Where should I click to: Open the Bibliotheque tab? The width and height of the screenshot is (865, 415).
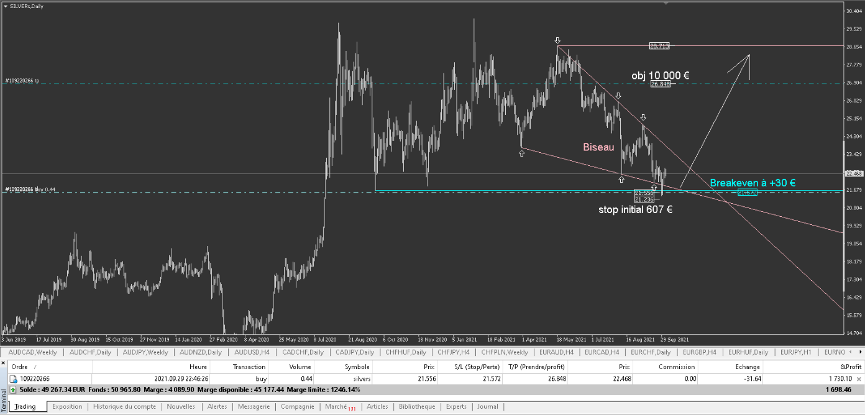tap(417, 406)
